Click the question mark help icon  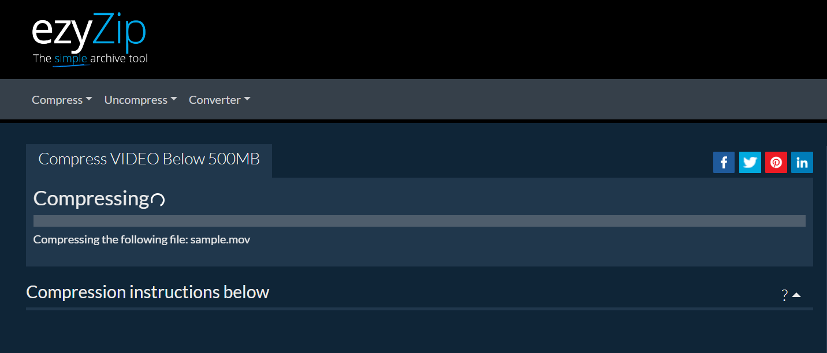[784, 295]
